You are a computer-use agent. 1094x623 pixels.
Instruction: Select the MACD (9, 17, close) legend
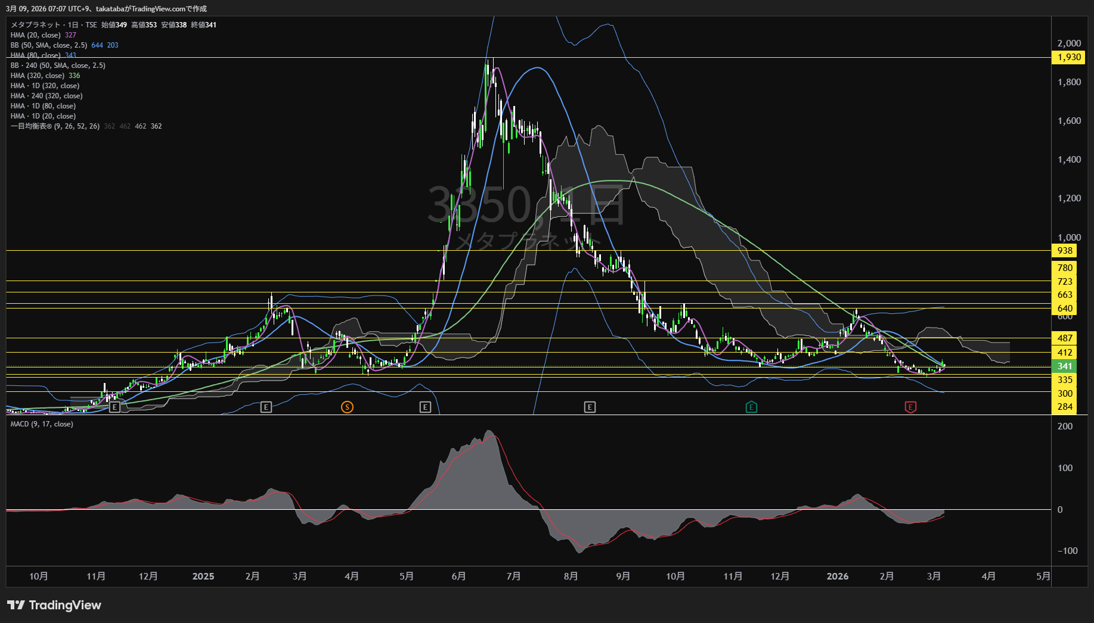[x=42, y=424]
